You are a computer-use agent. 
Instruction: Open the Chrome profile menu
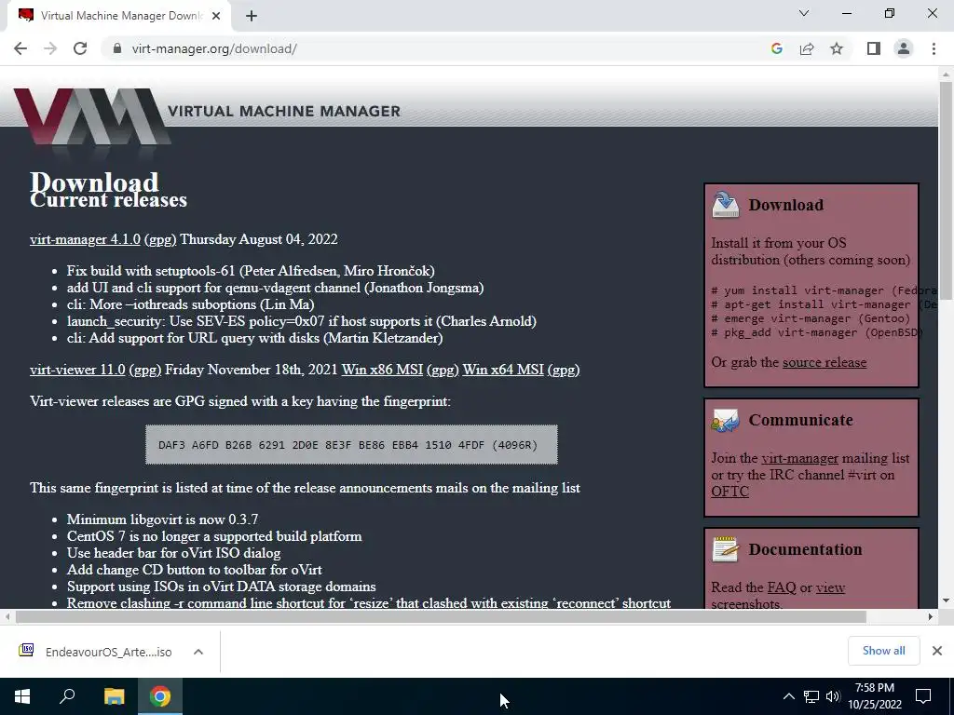click(x=904, y=48)
